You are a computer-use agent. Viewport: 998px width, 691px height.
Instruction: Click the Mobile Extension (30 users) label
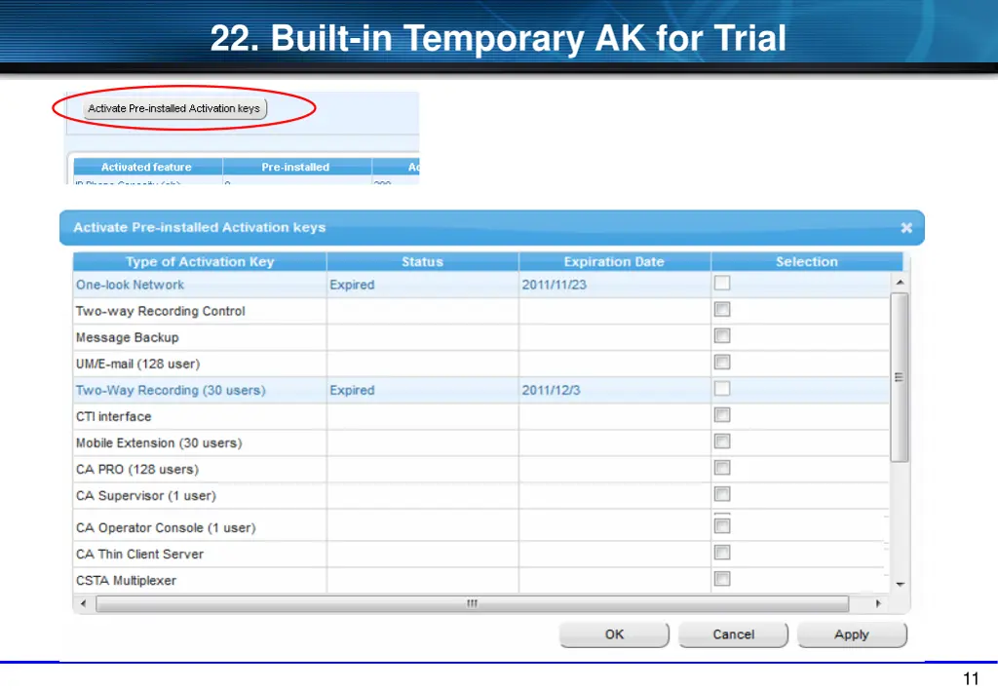pyautogui.click(x=159, y=443)
